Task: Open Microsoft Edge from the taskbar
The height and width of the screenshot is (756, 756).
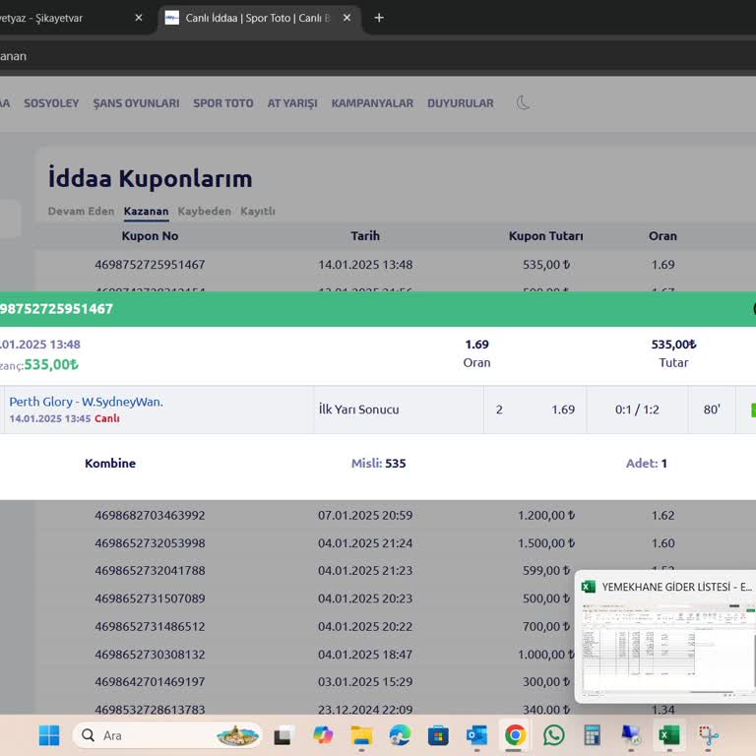Action: tap(401, 735)
